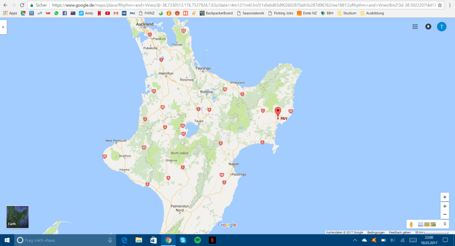Viewport: 455px width, 246px height.
Task: Open the Google apps grid
Action: [415, 26]
